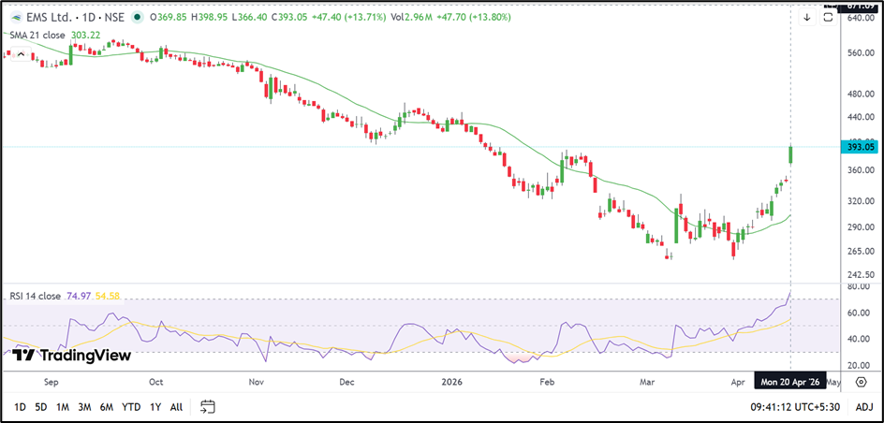Screen dimensions: 884x423
Task: Click the 393.05 current price label
Action: [x=860, y=147]
